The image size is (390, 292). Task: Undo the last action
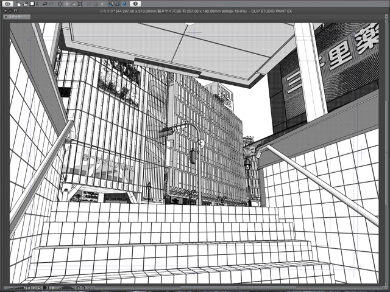pyautogui.click(x=44, y=4)
